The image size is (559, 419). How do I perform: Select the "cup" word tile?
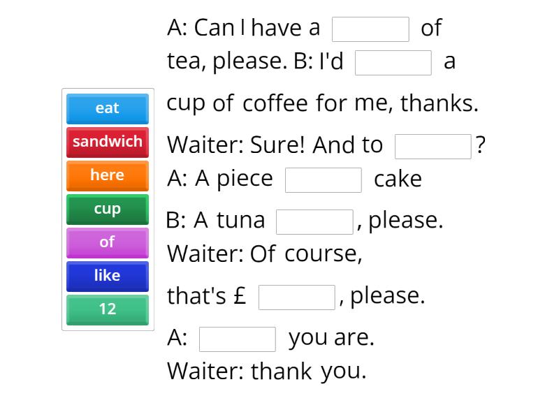click(x=107, y=209)
